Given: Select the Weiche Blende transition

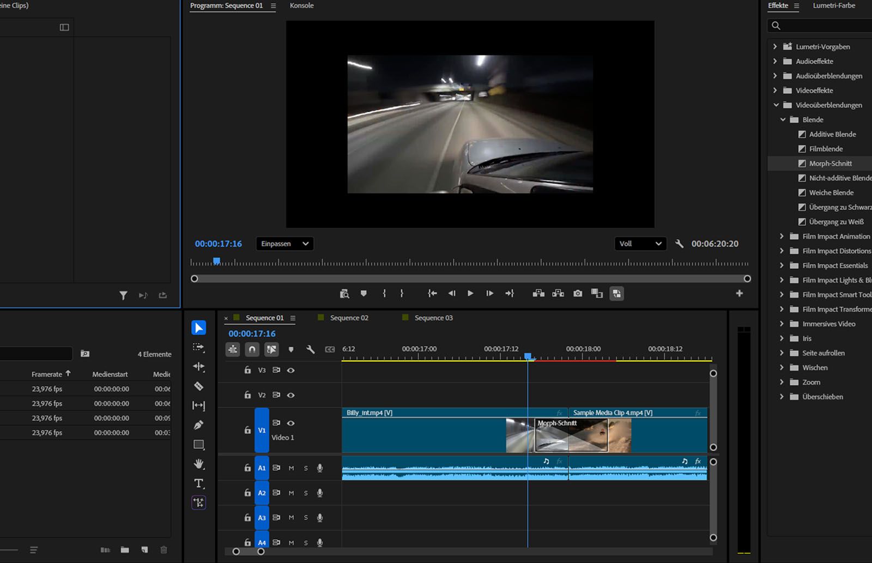Looking at the screenshot, I should point(831,192).
